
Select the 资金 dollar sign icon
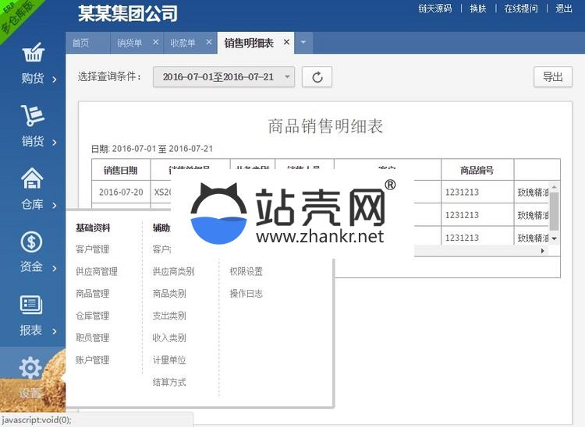coord(32,242)
